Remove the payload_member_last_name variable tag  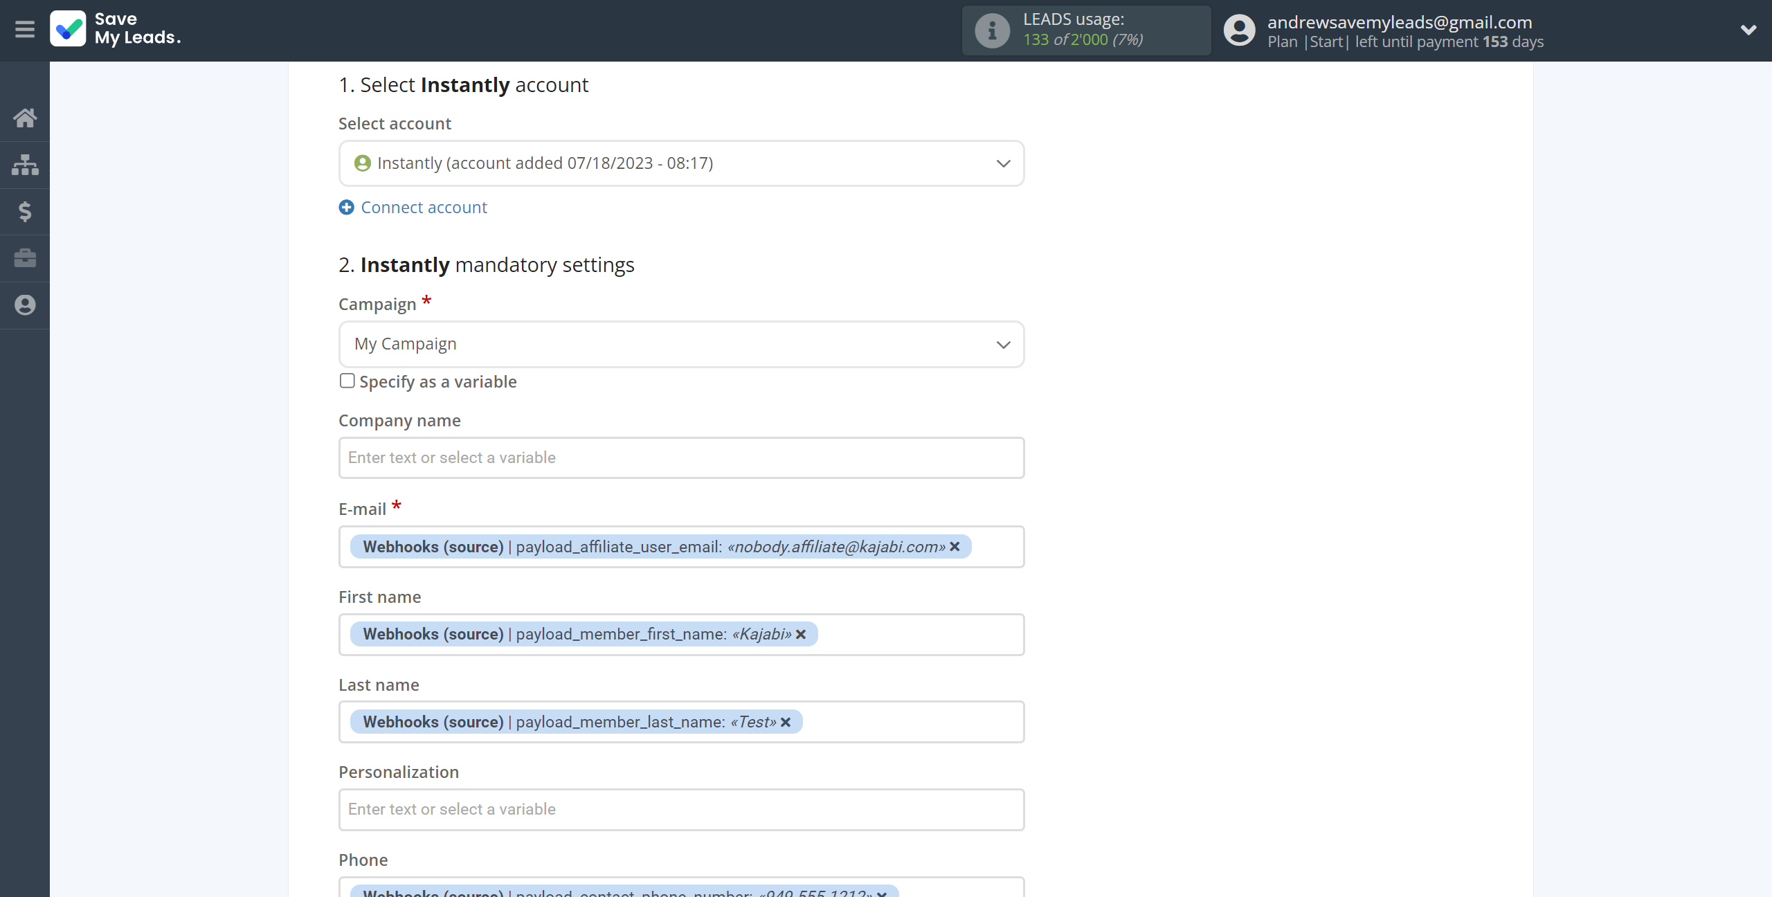[786, 722]
